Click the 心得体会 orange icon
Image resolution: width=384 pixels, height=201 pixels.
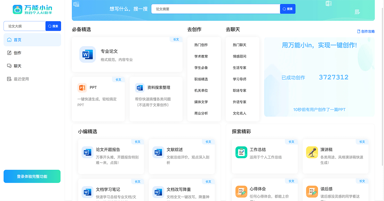241,192
